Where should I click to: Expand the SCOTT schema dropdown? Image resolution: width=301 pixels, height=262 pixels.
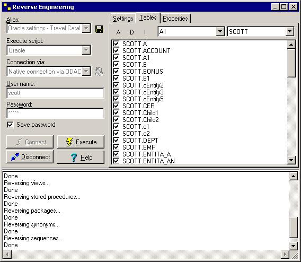[289, 31]
